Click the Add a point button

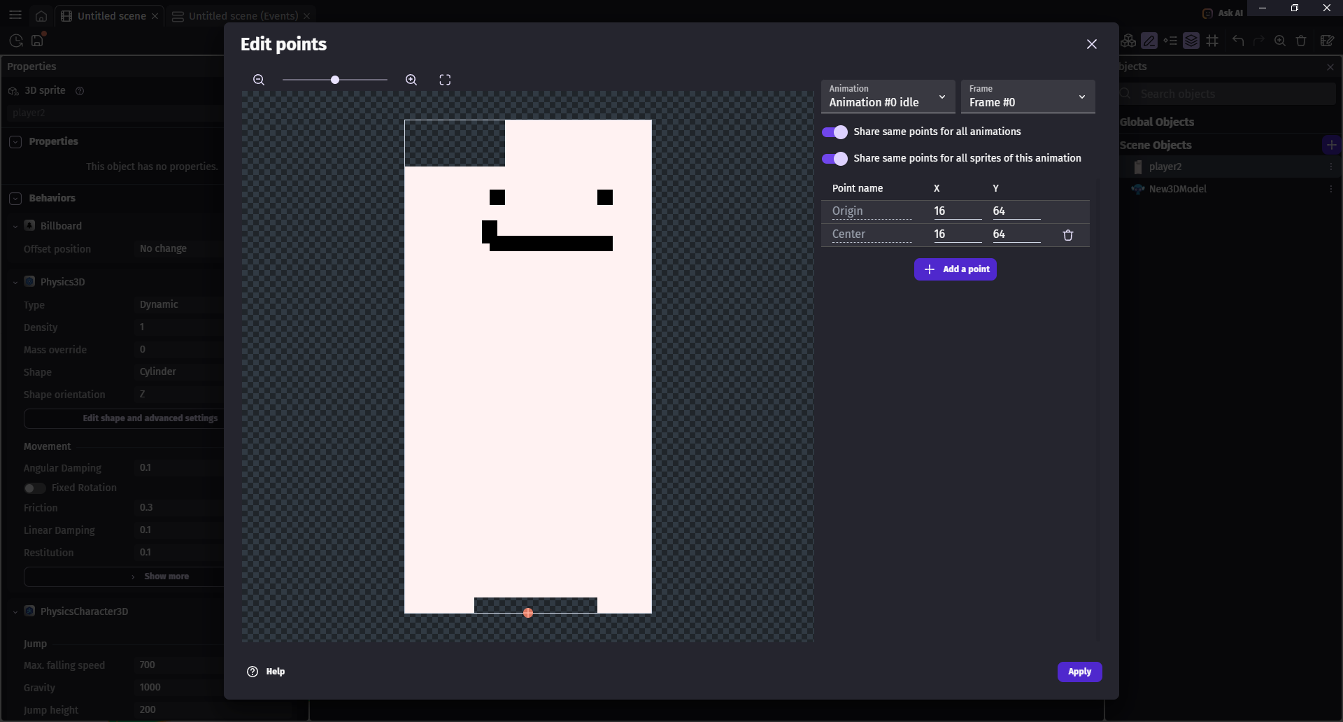tap(955, 269)
